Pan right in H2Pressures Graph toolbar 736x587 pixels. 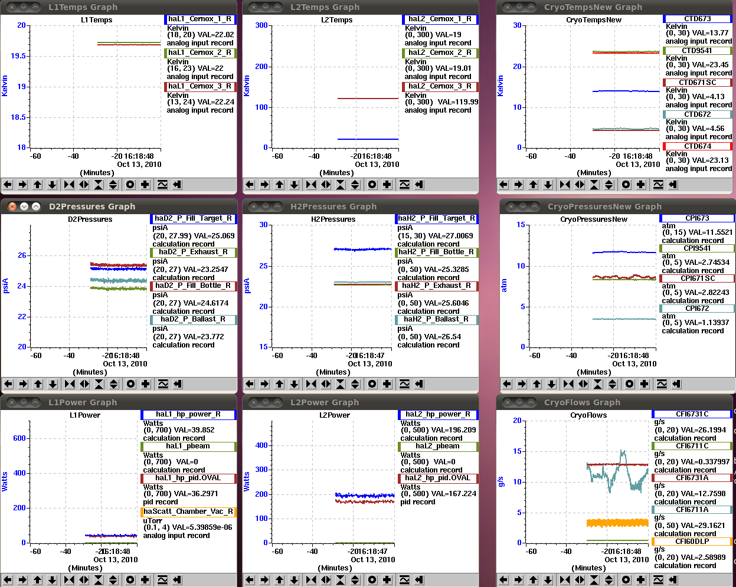(264, 384)
